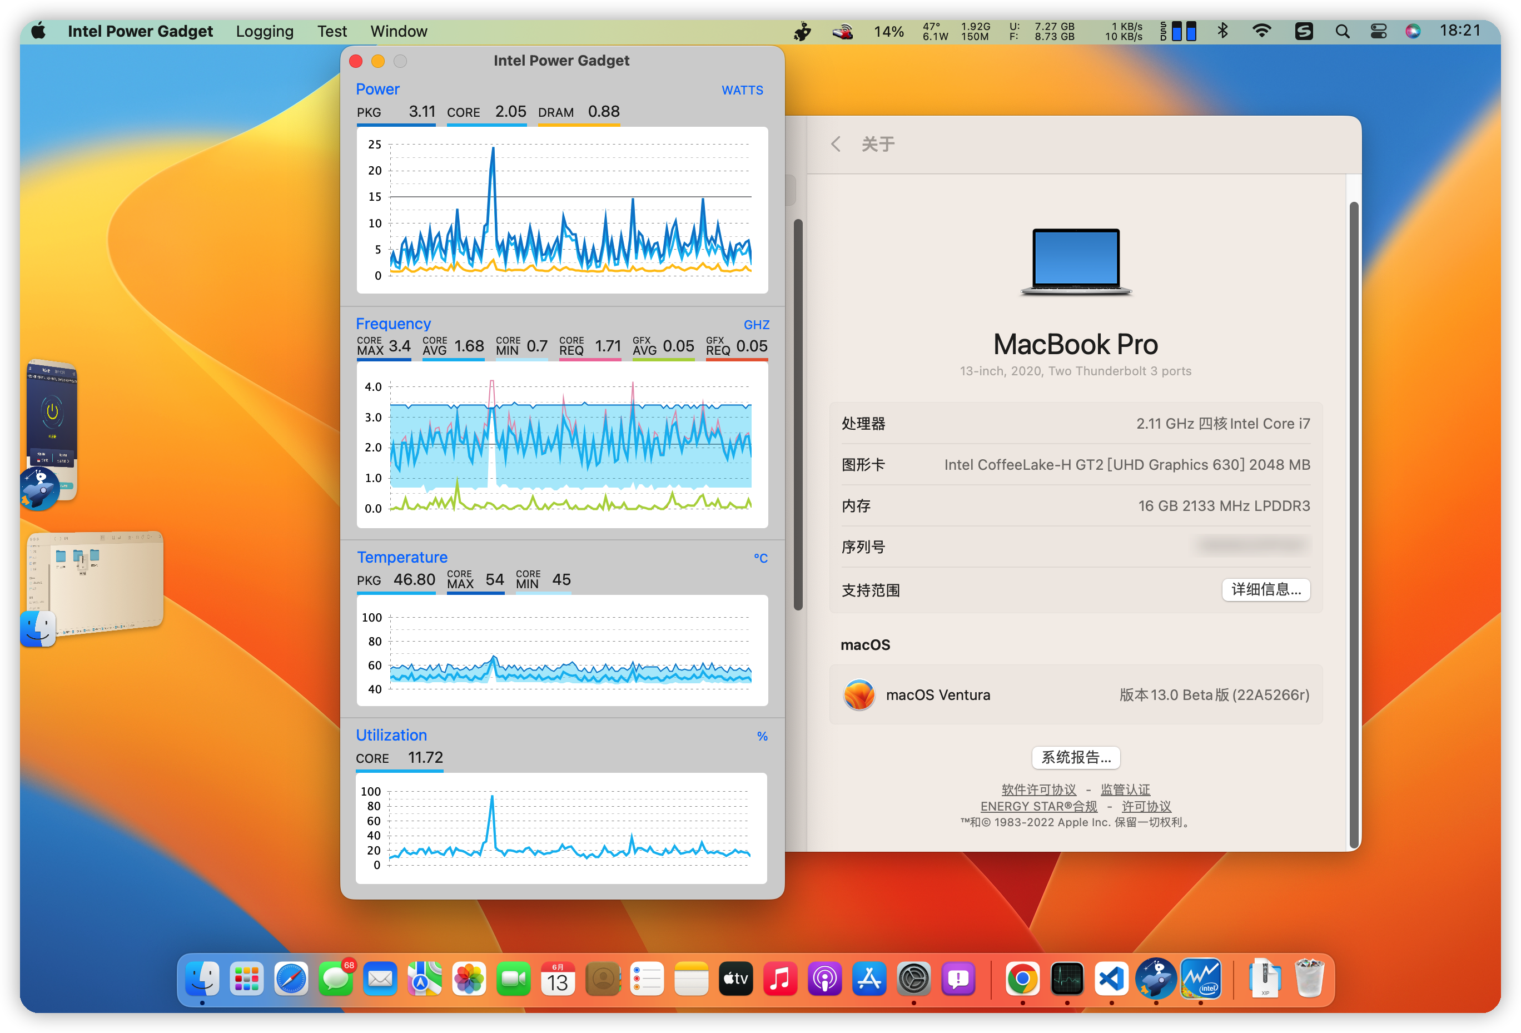Click the Temperature section heading
This screenshot has height=1033, width=1521.
point(402,557)
